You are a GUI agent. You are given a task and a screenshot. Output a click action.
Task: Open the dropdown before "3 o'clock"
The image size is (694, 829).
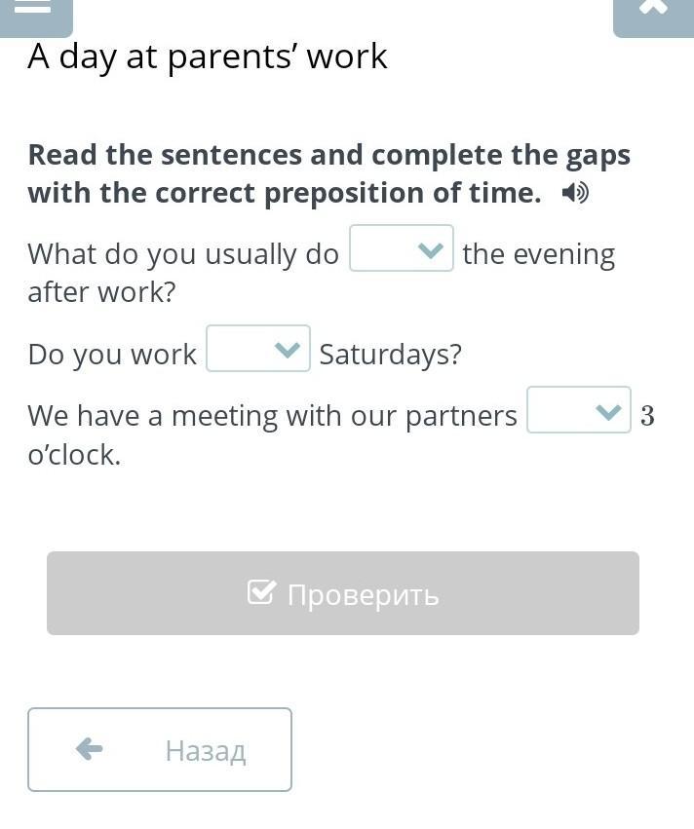[578, 410]
